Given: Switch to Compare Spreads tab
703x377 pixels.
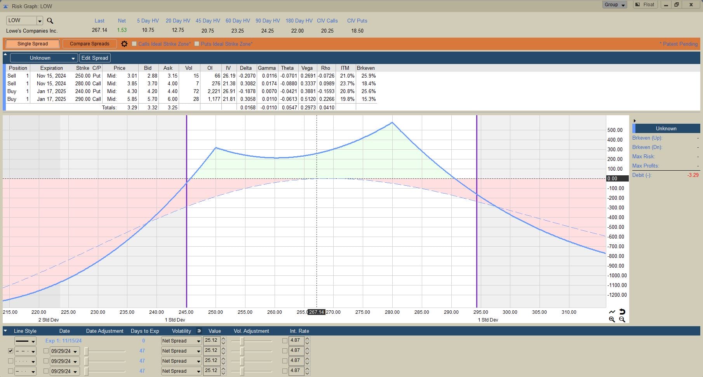Looking at the screenshot, I should coord(90,44).
